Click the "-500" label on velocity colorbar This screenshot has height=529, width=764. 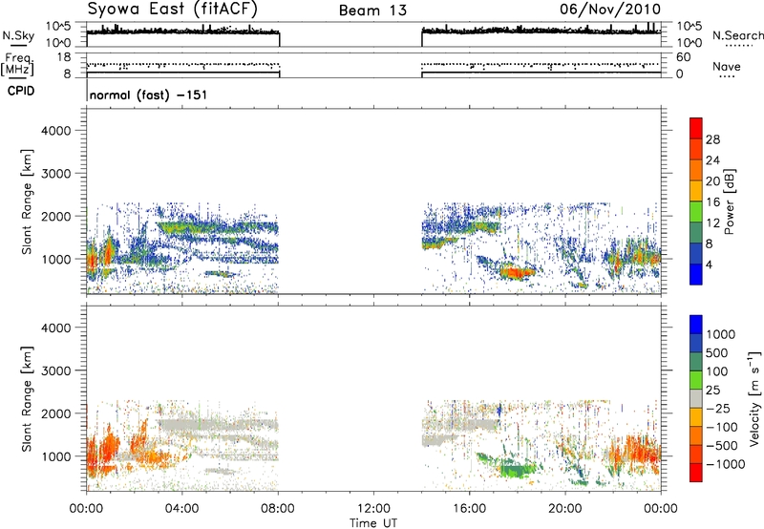(722, 445)
